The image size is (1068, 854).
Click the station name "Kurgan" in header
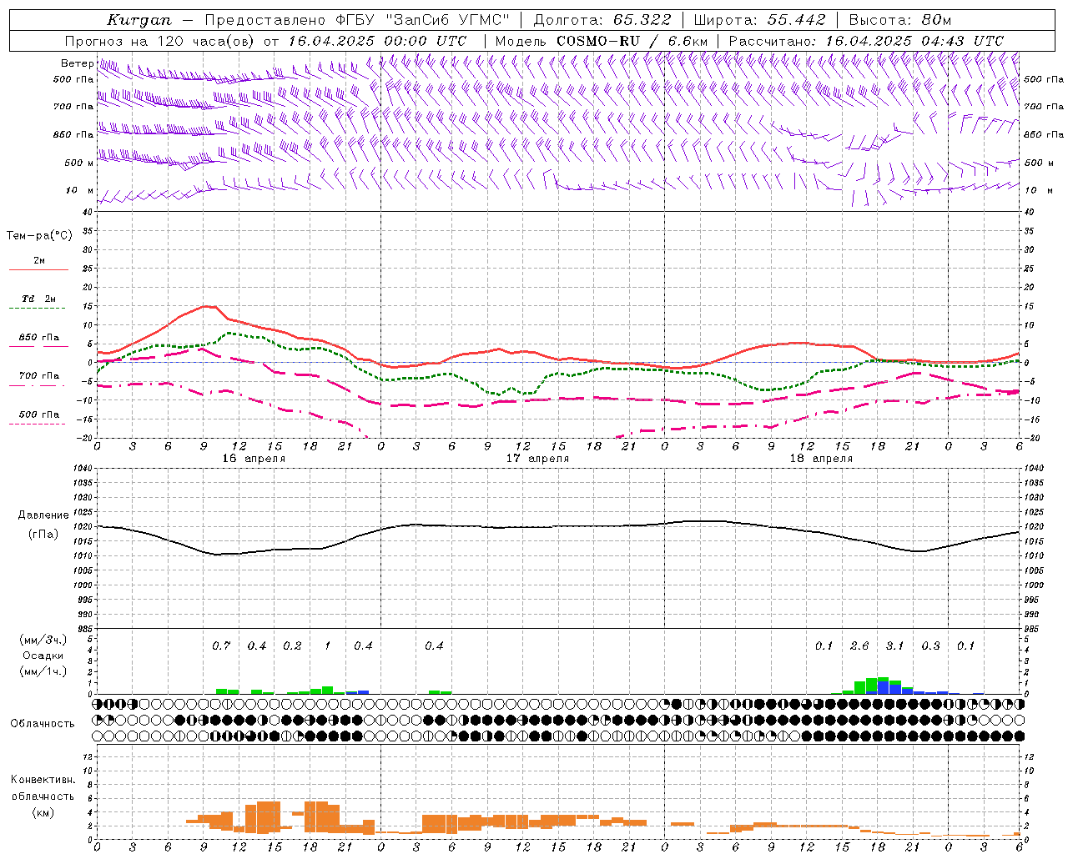click(x=139, y=20)
